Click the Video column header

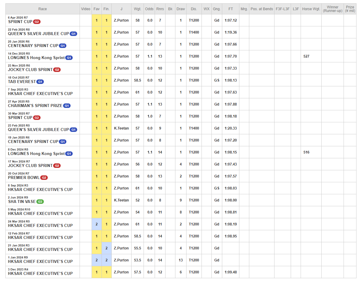pyautogui.click(x=86, y=9)
